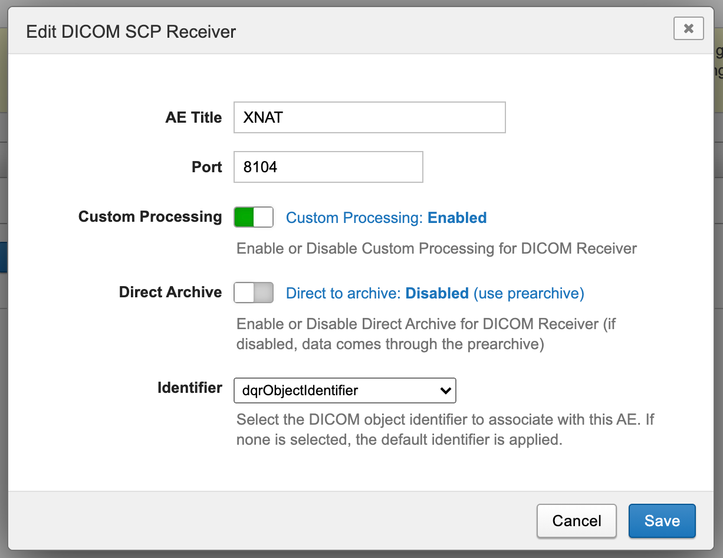The width and height of the screenshot is (723, 558).
Task: Click the Identifier default-applied help text
Action: click(445, 430)
